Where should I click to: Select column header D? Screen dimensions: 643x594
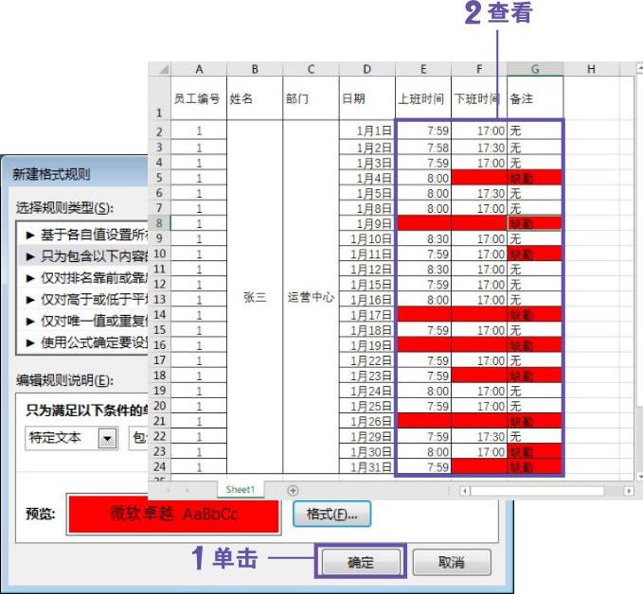[x=367, y=69]
